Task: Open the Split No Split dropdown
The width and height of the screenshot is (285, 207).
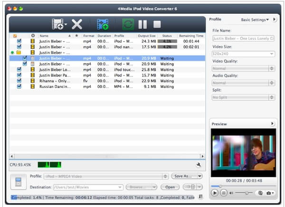Action: 243,97
